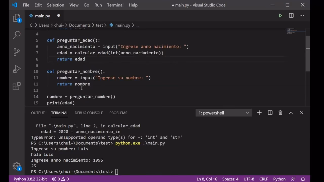Click the Documents breadcrumb segment

click(x=80, y=25)
